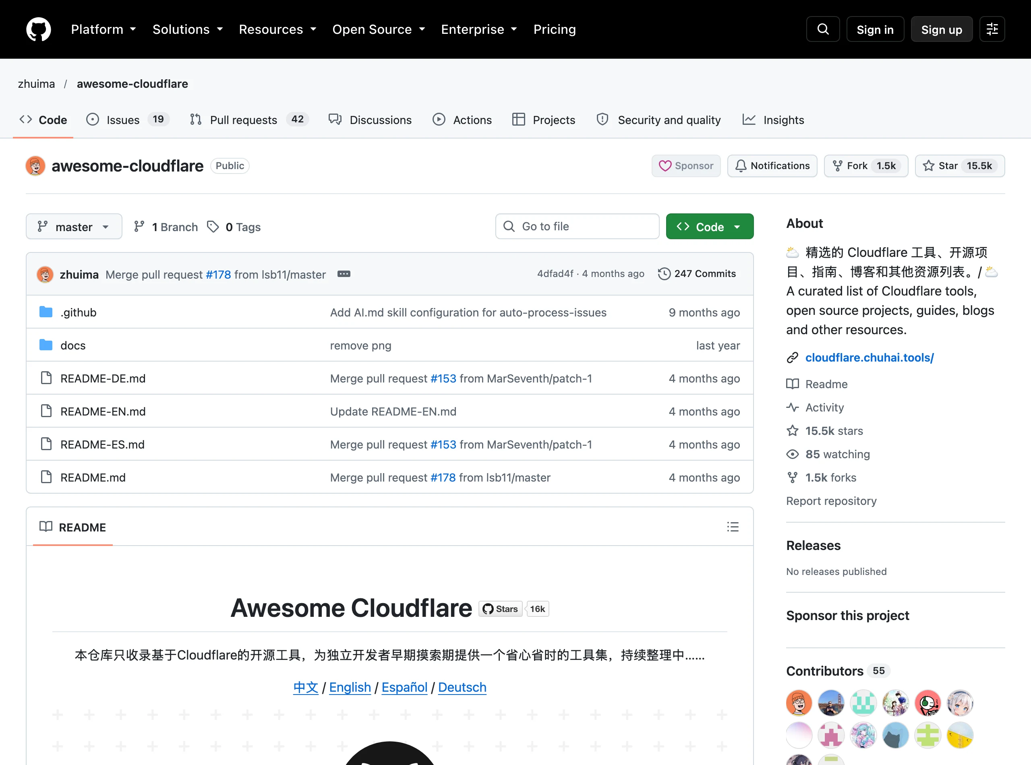
Task: Open the green Code dropdown button
Action: pos(710,226)
